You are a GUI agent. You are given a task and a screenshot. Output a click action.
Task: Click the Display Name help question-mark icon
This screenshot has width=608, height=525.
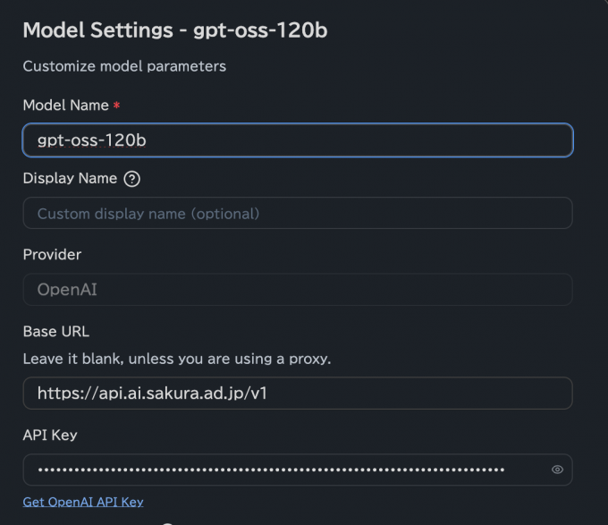tap(132, 179)
